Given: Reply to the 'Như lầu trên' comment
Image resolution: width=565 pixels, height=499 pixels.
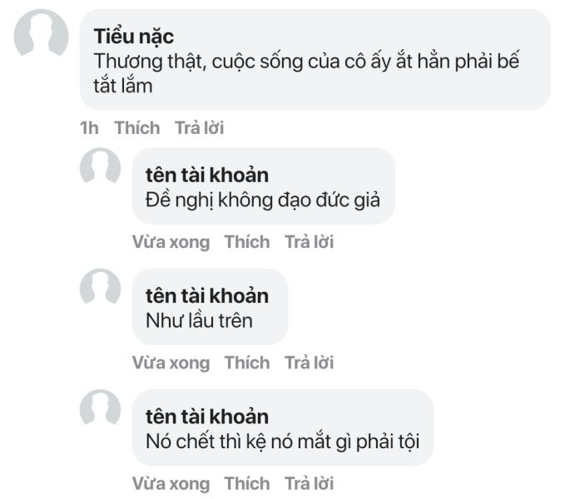Looking at the screenshot, I should tap(309, 363).
